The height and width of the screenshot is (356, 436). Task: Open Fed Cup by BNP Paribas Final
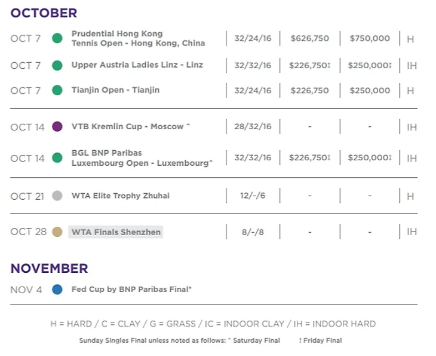[131, 290]
